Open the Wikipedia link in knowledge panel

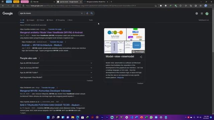tap(120, 78)
